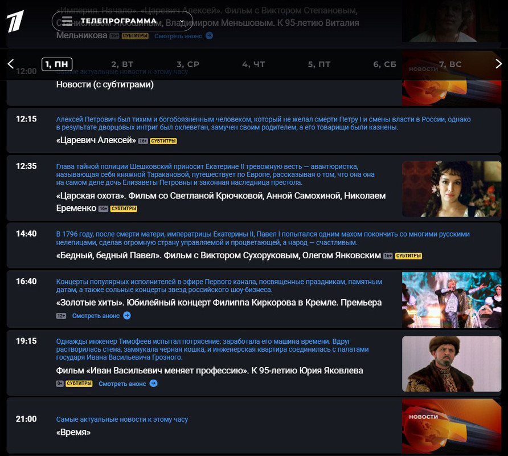Click the 21:00 time label

[x=26, y=419]
